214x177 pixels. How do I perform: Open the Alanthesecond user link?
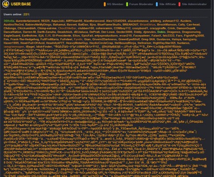(94, 21)
